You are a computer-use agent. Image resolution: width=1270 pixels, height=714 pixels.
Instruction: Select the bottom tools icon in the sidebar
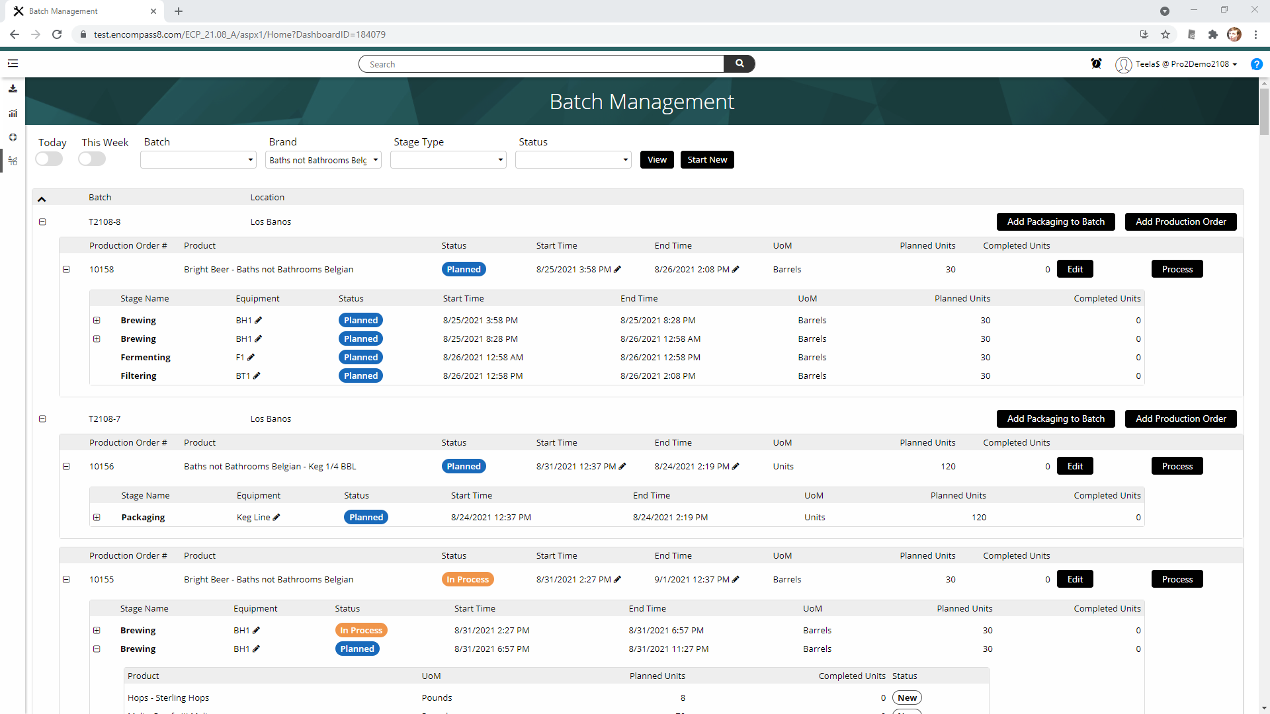click(13, 161)
